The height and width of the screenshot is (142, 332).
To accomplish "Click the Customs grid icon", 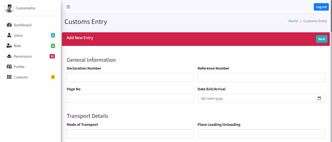I will click(9, 77).
